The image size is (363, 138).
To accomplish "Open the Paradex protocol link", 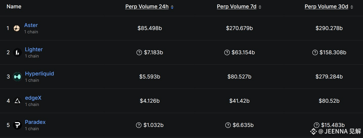I will (x=35, y=122).
